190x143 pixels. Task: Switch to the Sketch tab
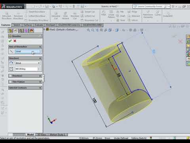click(x=17, y=25)
